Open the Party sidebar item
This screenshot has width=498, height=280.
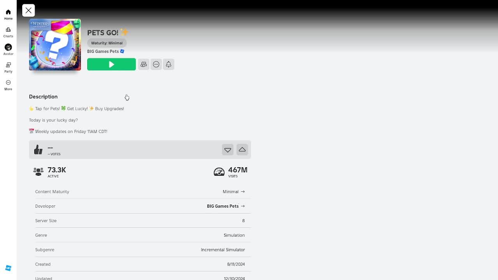point(8,68)
